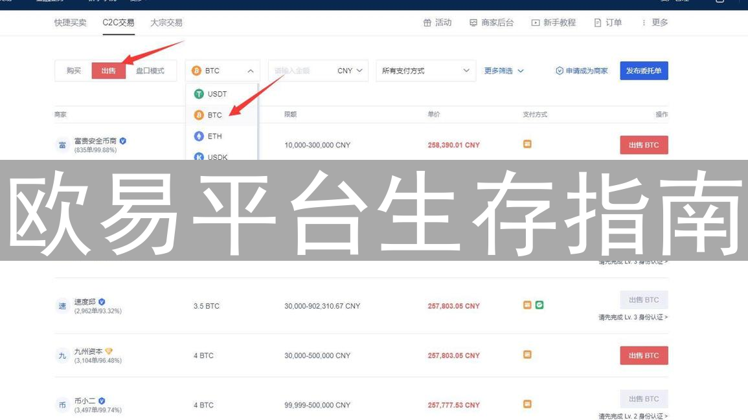Open merchant 币小二 profile
The width and height of the screenshot is (748, 420).
[x=85, y=401]
